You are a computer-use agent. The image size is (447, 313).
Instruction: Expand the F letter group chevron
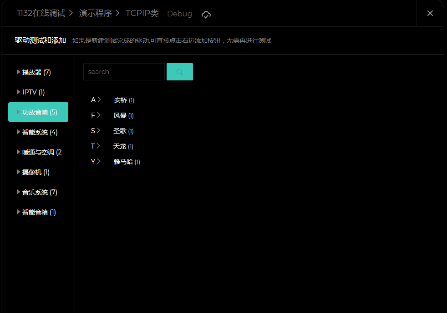click(x=98, y=115)
